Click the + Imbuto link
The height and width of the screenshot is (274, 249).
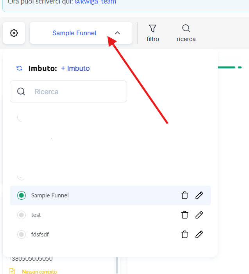(75, 68)
